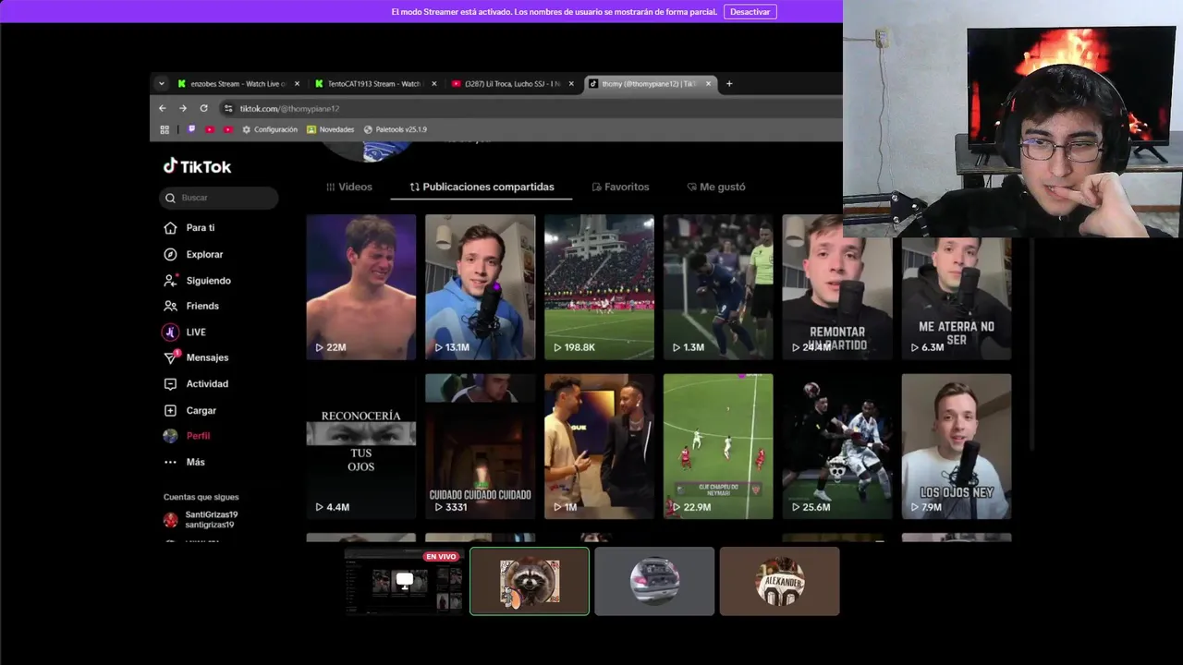
Task: Open the LOS OJOS NEY video
Action: (x=957, y=446)
